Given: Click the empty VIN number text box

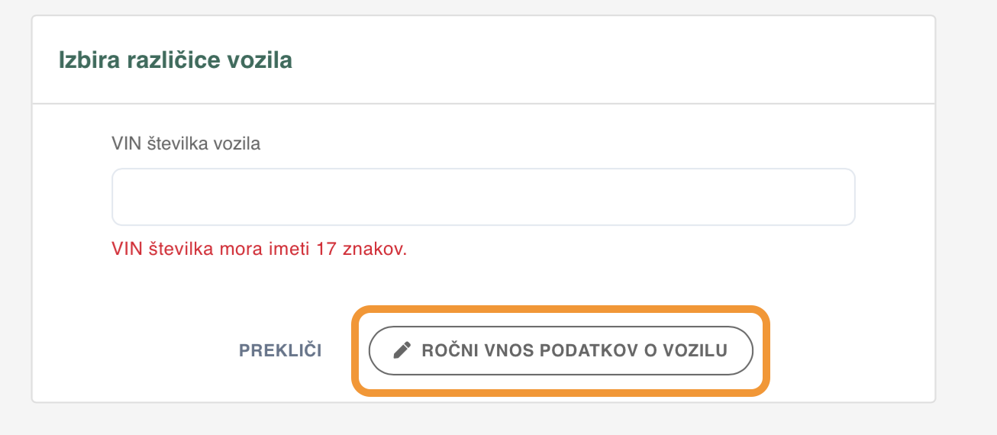Looking at the screenshot, I should pyautogui.click(x=483, y=197).
